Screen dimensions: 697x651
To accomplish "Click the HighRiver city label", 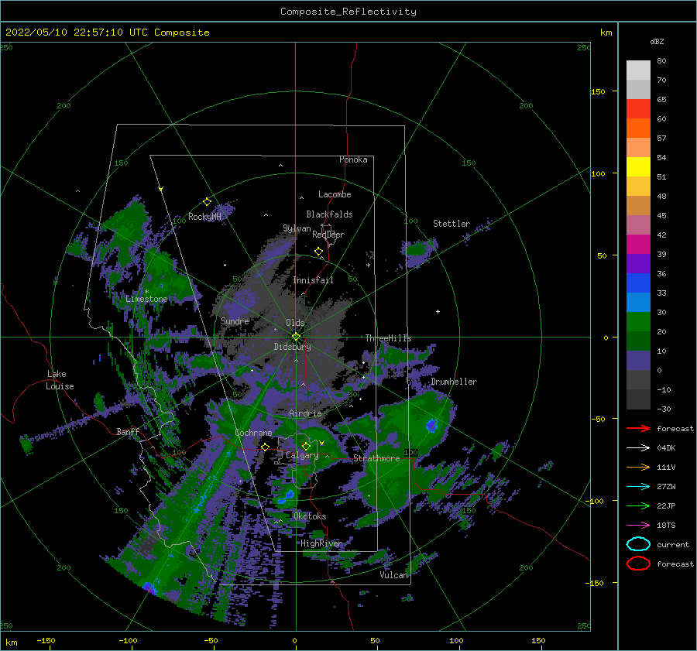I will coord(321,543).
